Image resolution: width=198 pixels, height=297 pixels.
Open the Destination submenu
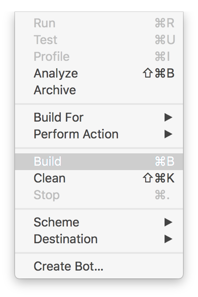pyautogui.click(x=99, y=239)
